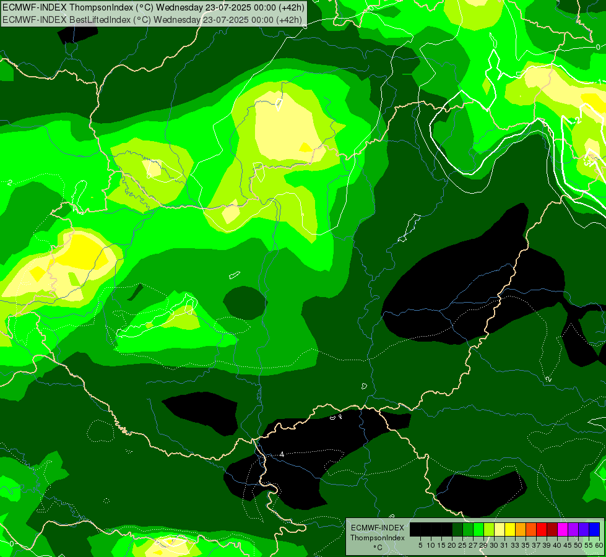Click the legend tick label 35

click(526, 545)
